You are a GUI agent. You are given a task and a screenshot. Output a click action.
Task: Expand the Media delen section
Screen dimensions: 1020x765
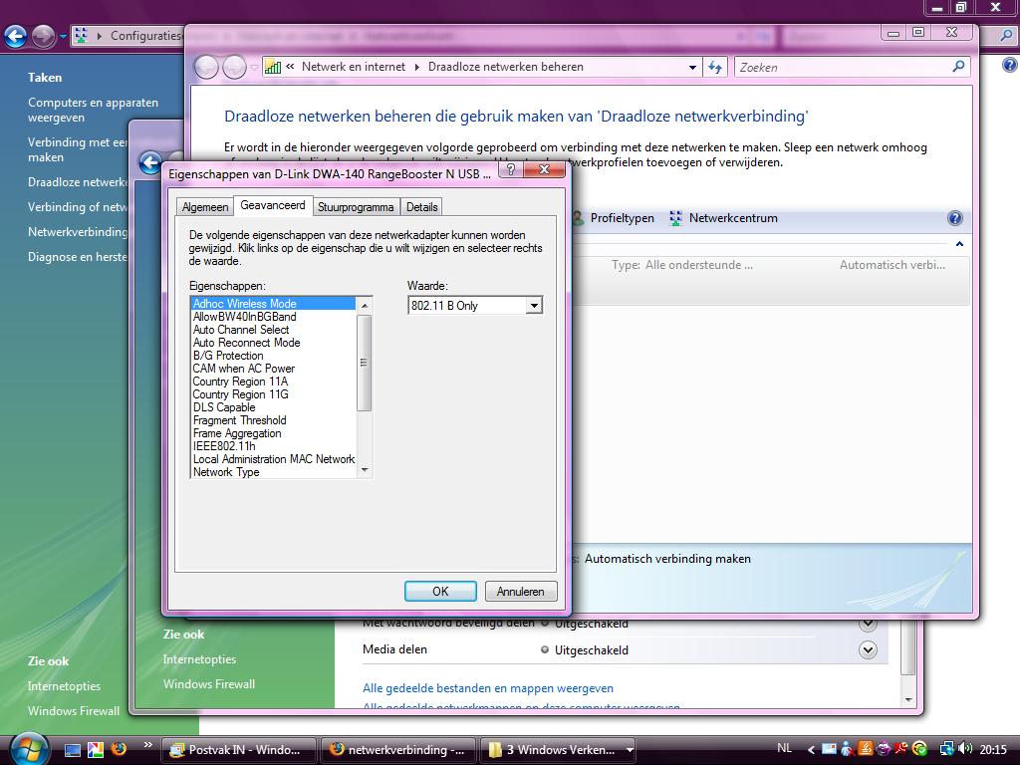click(868, 649)
